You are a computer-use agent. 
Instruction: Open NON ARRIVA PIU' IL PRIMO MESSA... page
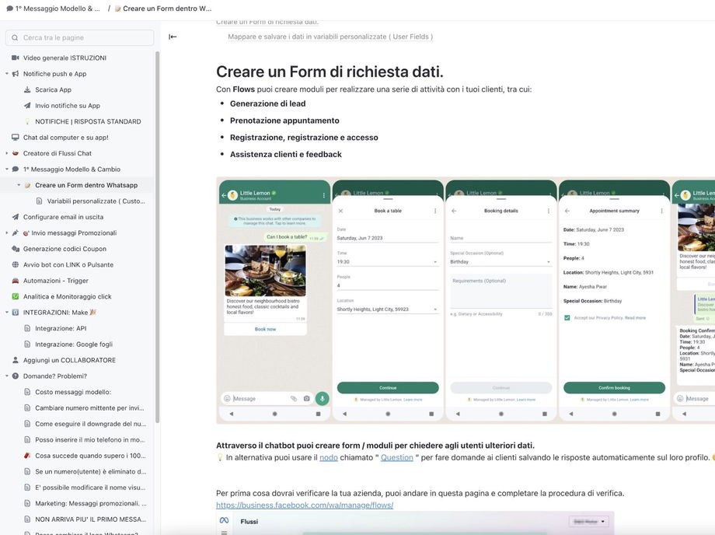tap(91, 519)
